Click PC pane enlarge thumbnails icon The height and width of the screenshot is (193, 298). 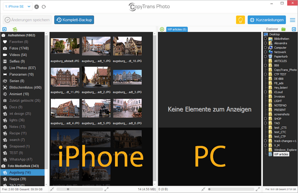tap(258, 189)
